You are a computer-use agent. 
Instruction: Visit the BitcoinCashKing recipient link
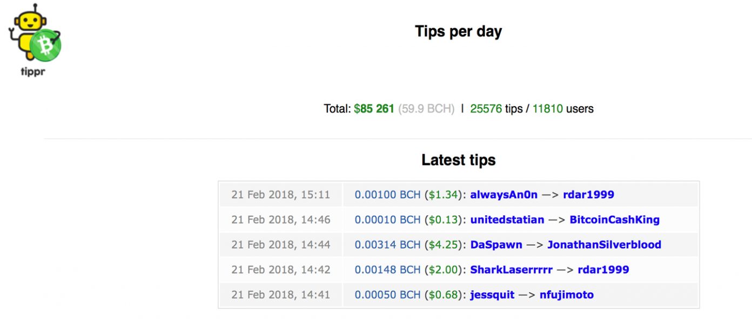coord(614,219)
